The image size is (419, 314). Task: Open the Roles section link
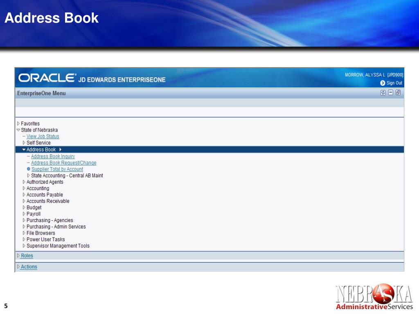pos(27,256)
